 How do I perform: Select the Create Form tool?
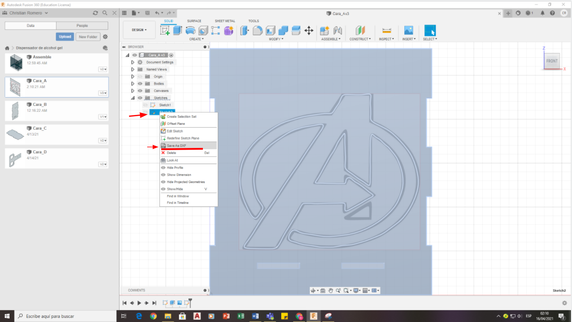pyautogui.click(x=229, y=30)
